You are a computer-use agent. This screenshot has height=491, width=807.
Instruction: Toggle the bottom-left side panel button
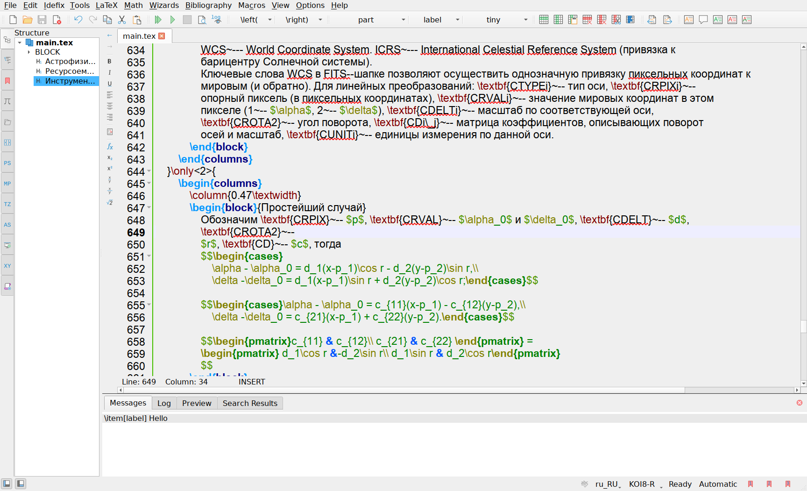(x=7, y=484)
